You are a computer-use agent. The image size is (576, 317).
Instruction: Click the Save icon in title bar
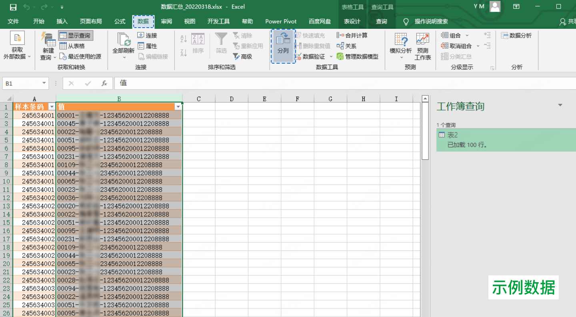tap(13, 7)
